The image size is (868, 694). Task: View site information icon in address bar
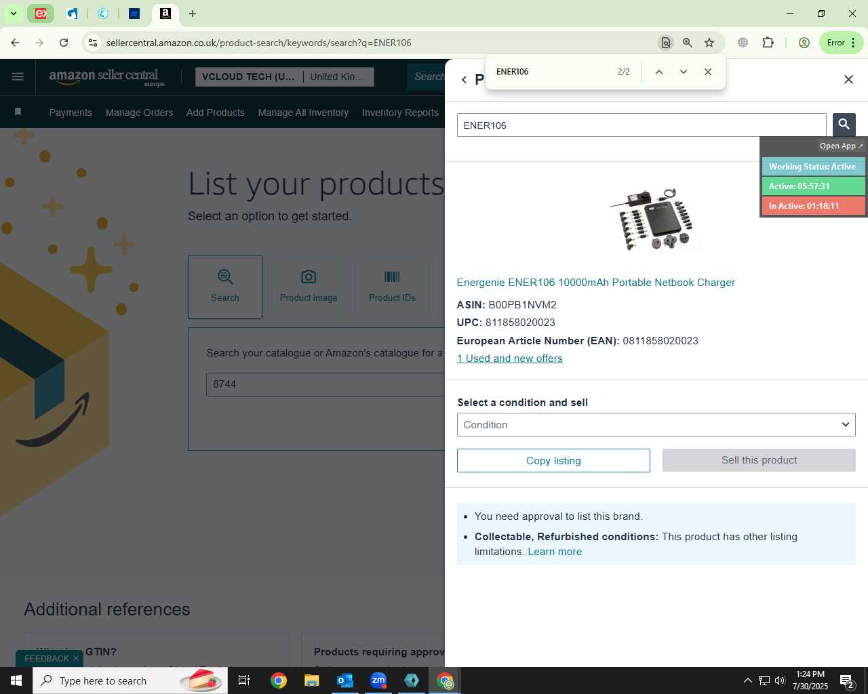[x=93, y=43]
